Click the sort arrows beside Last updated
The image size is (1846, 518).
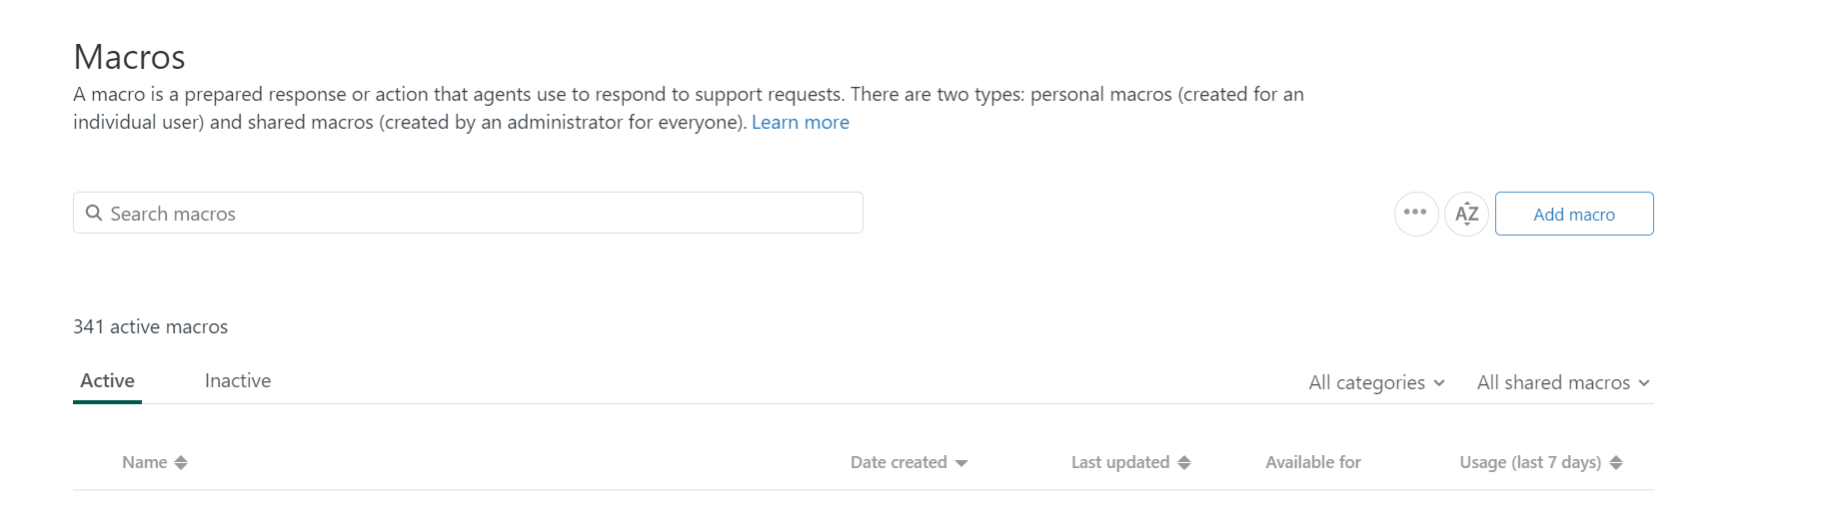[1184, 462]
